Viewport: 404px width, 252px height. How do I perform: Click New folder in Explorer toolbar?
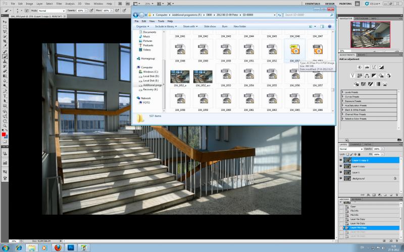(x=240, y=27)
